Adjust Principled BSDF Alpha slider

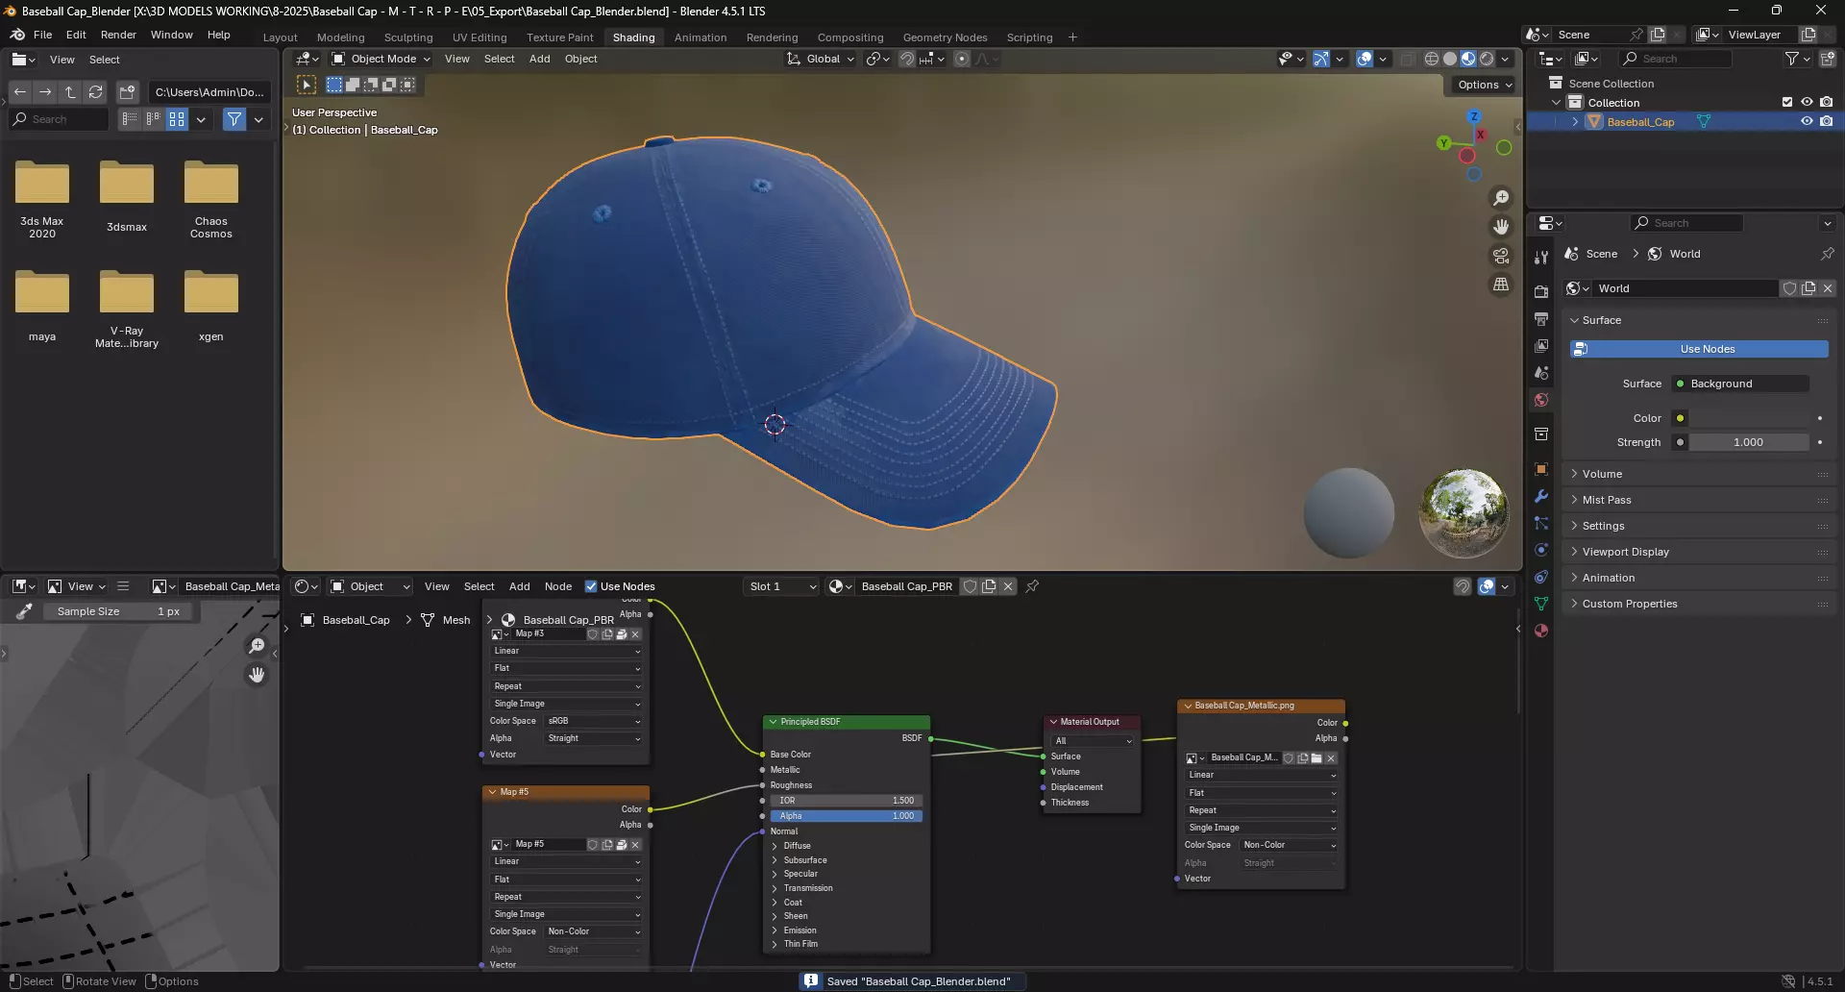[x=846, y=816]
